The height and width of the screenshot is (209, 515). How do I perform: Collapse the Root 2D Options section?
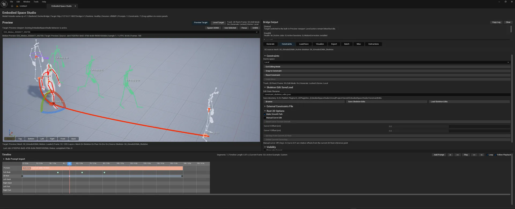[265, 111]
